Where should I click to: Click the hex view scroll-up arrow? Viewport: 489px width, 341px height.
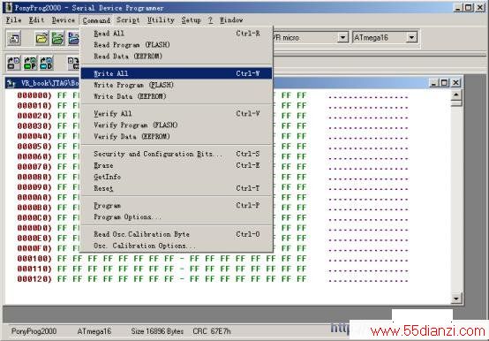point(456,95)
